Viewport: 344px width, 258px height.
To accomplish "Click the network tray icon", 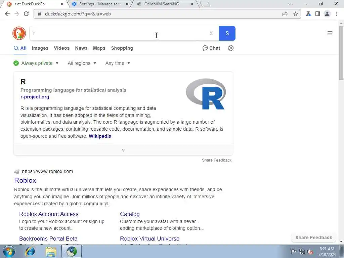I will pyautogui.click(x=302, y=252).
